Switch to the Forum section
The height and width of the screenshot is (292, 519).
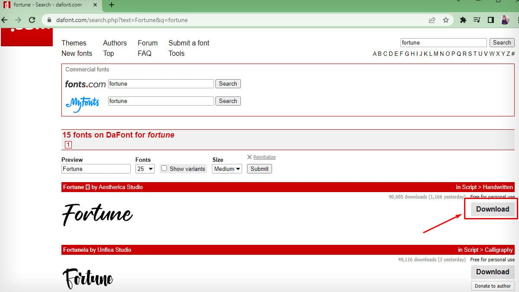click(x=147, y=43)
